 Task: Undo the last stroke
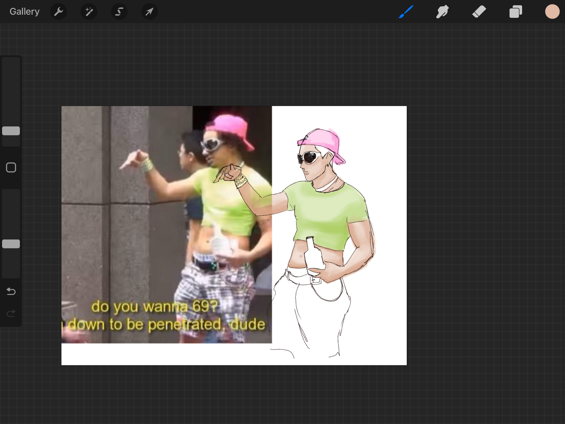coord(11,291)
